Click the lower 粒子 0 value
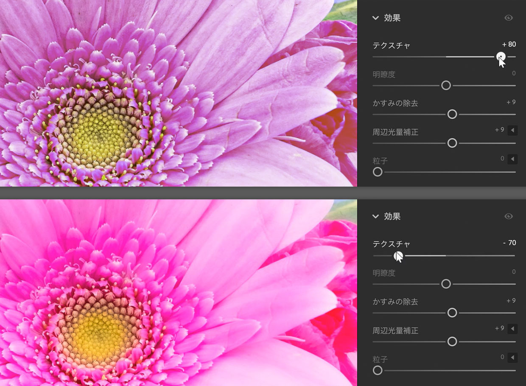This screenshot has height=386, width=526. pos(502,357)
